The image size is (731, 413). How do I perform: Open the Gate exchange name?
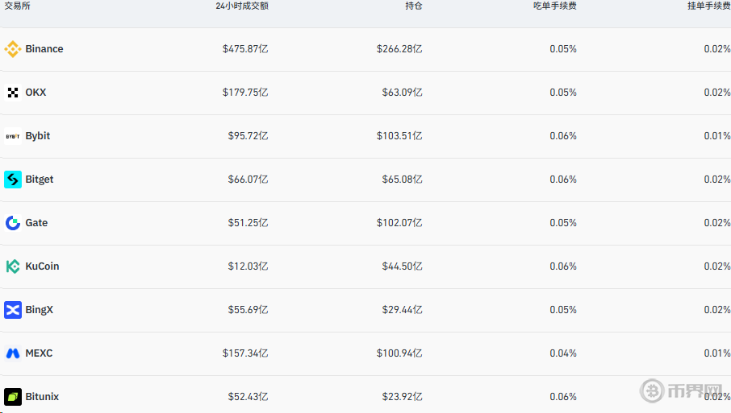click(36, 223)
